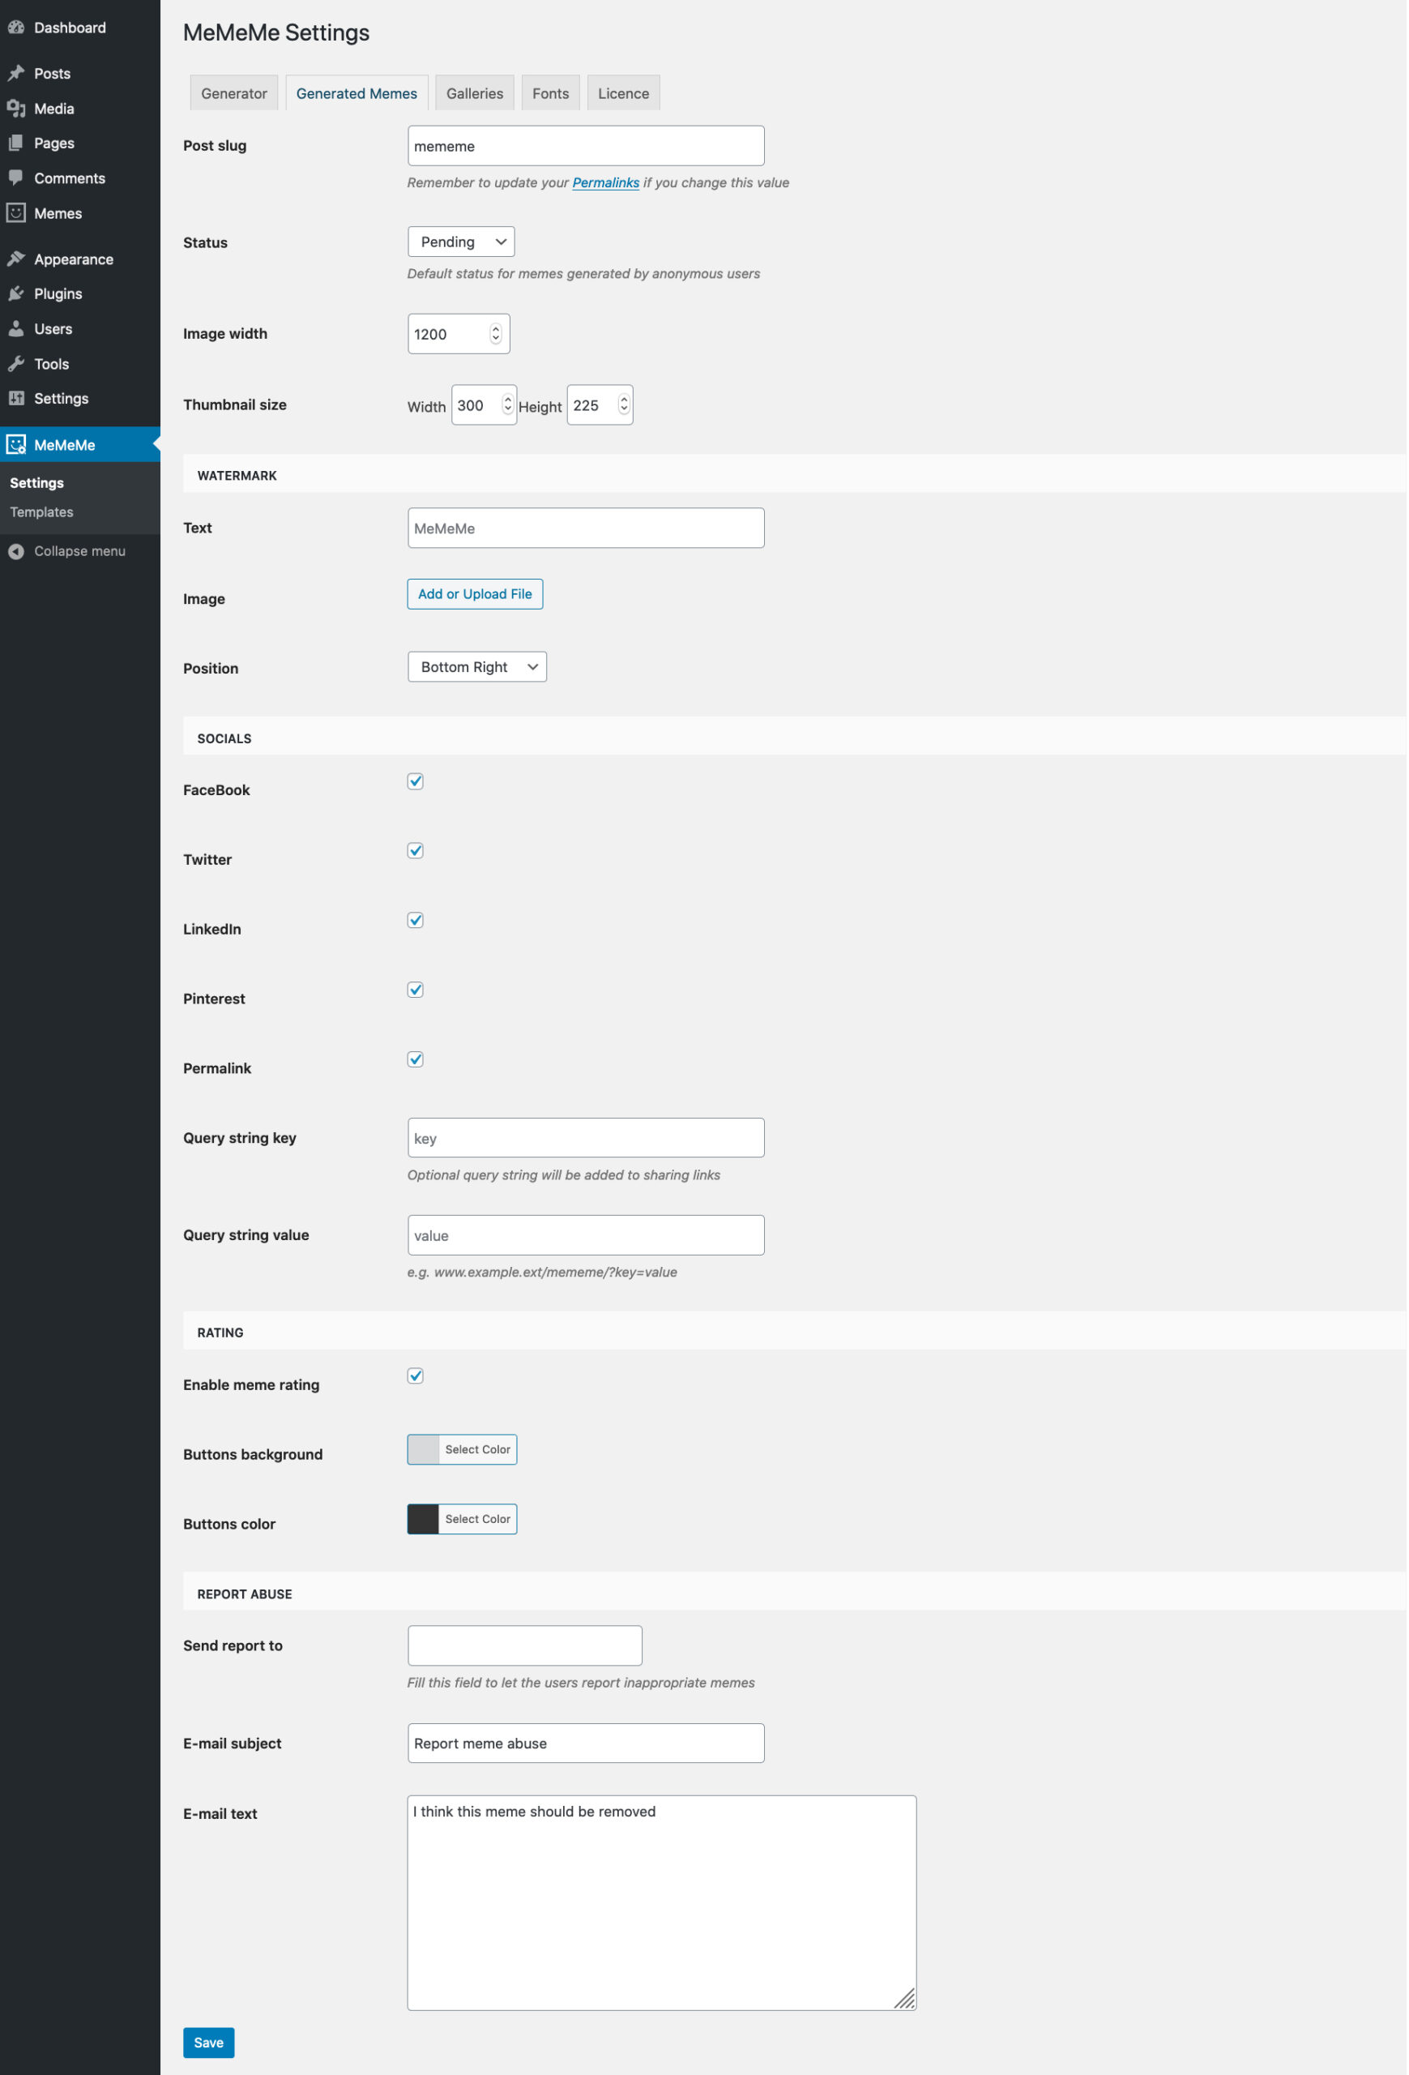Follow the Permalinks link
Viewport: 1409px width, 2075px height.
(x=606, y=183)
